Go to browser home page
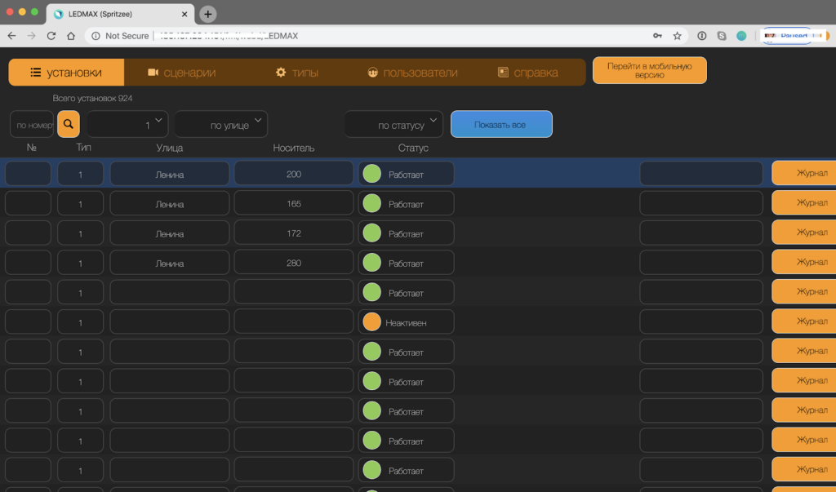 (71, 36)
